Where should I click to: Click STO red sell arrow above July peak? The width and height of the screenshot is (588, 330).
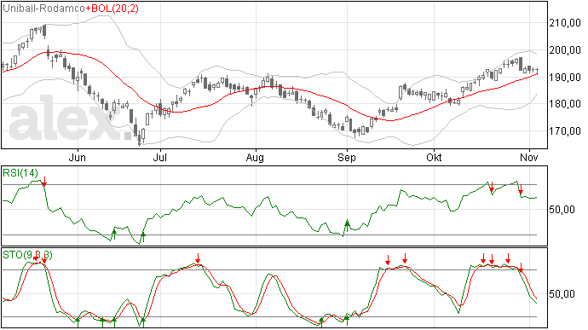[x=198, y=258]
